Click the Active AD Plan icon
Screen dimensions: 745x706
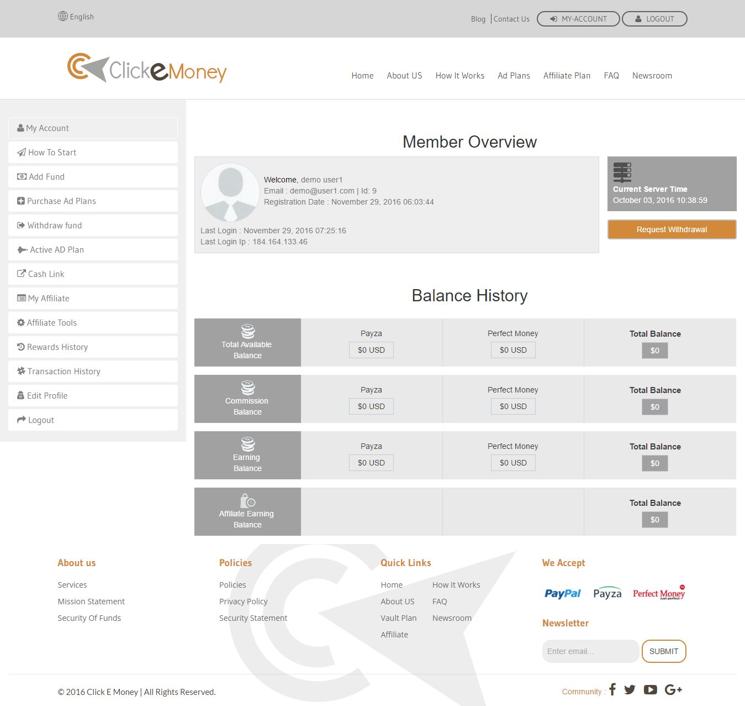click(x=23, y=250)
